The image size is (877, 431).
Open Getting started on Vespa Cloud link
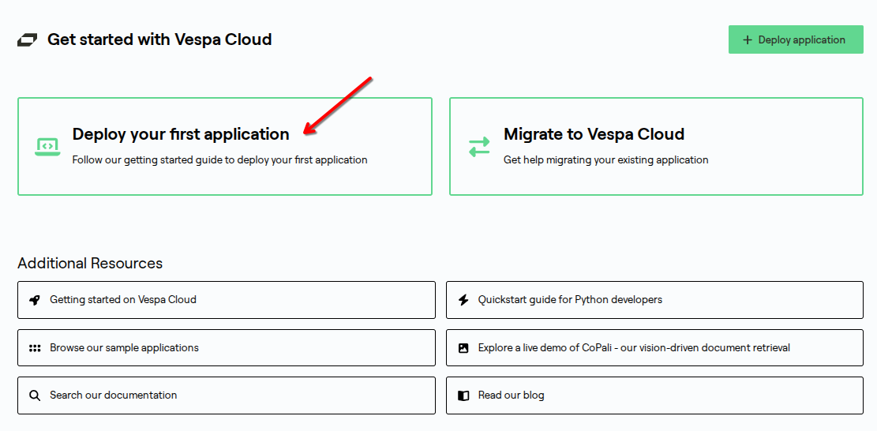point(123,300)
